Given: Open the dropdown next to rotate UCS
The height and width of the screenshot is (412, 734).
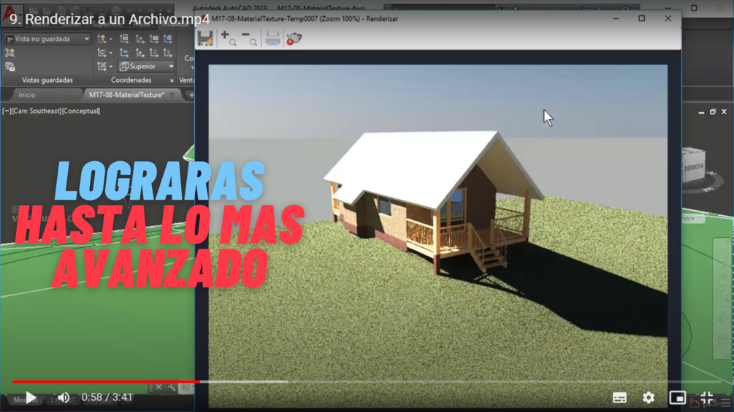Looking at the screenshot, I should [111, 53].
